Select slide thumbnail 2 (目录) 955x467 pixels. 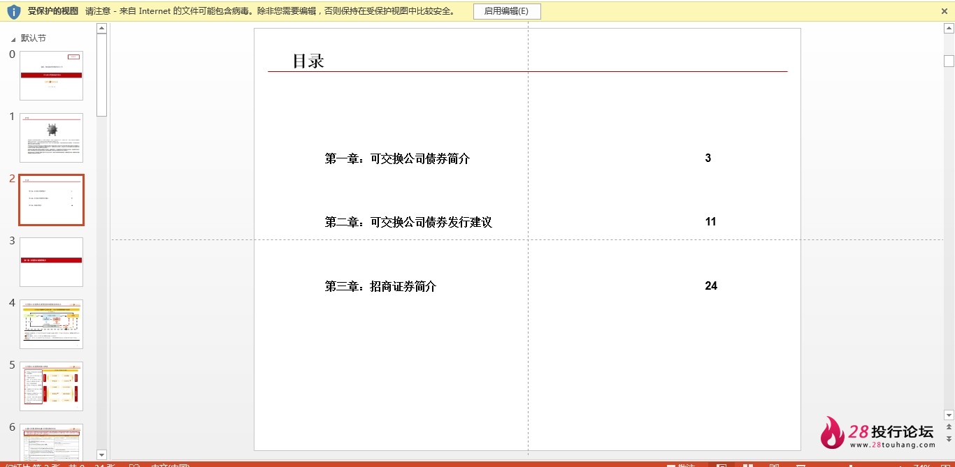point(51,200)
